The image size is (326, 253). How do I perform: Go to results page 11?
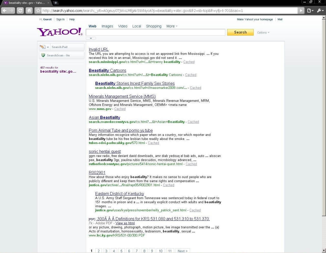(x=170, y=251)
